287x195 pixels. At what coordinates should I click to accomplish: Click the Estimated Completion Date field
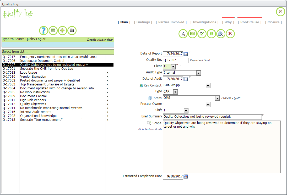[x=173, y=176]
